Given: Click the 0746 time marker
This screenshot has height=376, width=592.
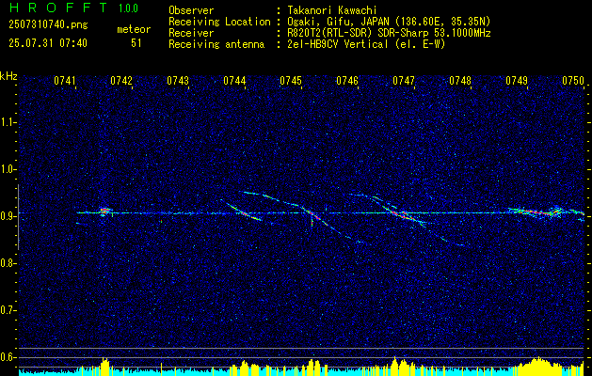Looking at the screenshot, I should tap(347, 81).
